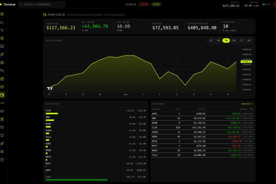Open the globe icon in sidebar
This screenshot has width=276, height=184.
tap(2, 63)
